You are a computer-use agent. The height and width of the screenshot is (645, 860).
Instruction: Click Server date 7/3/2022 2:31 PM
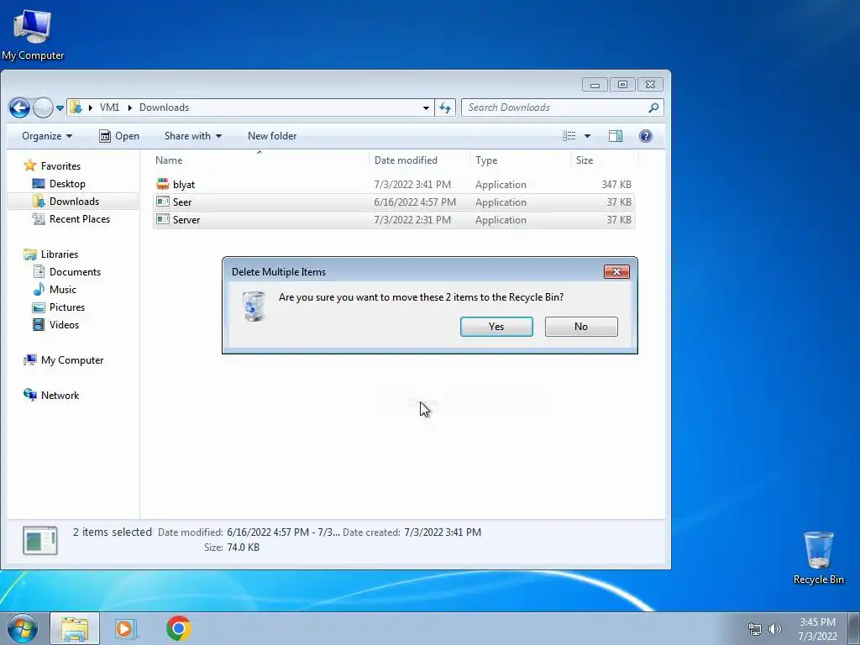point(412,220)
